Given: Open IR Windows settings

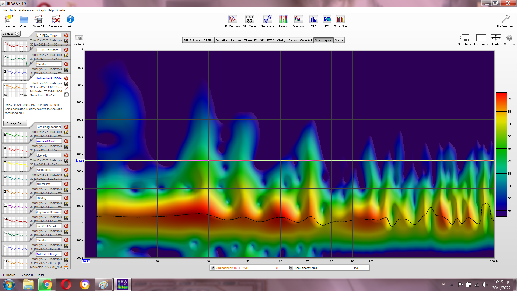Looking at the screenshot, I should (232, 22).
